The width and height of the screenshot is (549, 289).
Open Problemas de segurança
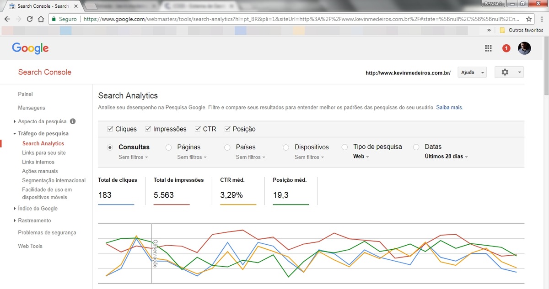pos(47,232)
